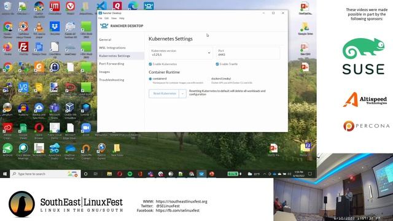Open the Troubleshooting section
This screenshot has width=393, height=221.
(112, 80)
